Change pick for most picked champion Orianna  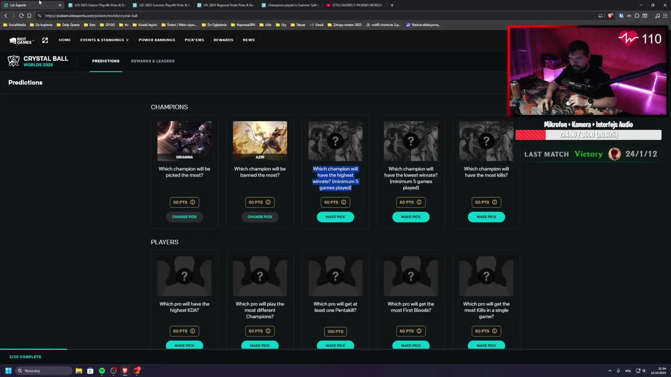pyautogui.click(x=185, y=217)
